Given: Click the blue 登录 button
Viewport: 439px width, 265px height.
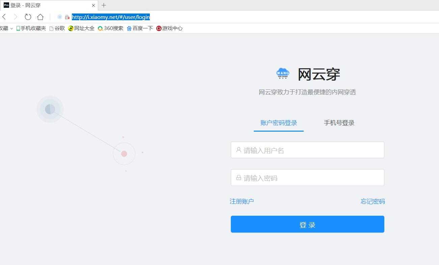Looking at the screenshot, I should (x=307, y=224).
